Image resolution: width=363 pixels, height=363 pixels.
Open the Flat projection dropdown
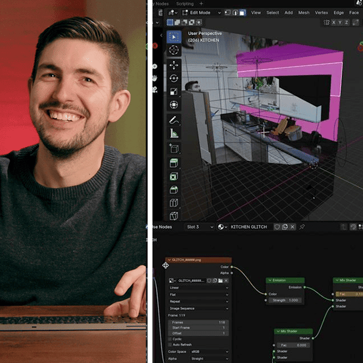[x=199, y=295]
